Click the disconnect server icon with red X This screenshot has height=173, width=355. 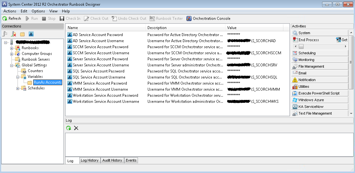tap(14, 34)
